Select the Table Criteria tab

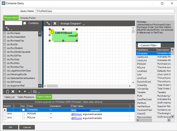click(44, 97)
